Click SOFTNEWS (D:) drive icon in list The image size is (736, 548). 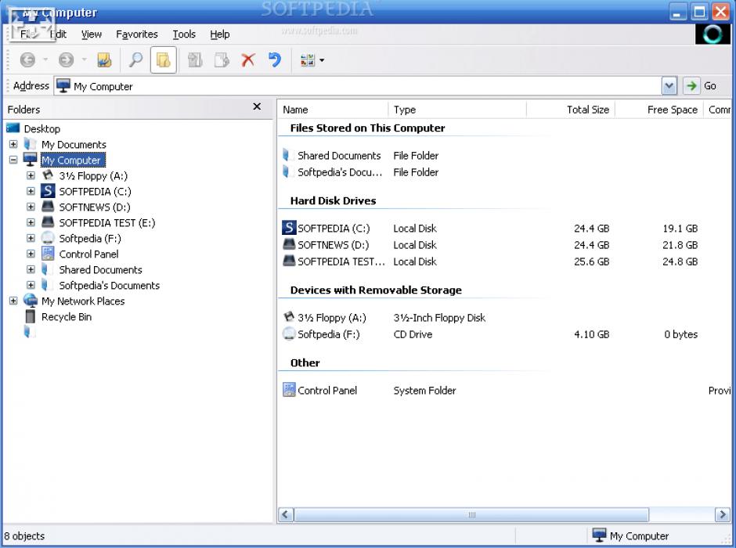coord(289,244)
